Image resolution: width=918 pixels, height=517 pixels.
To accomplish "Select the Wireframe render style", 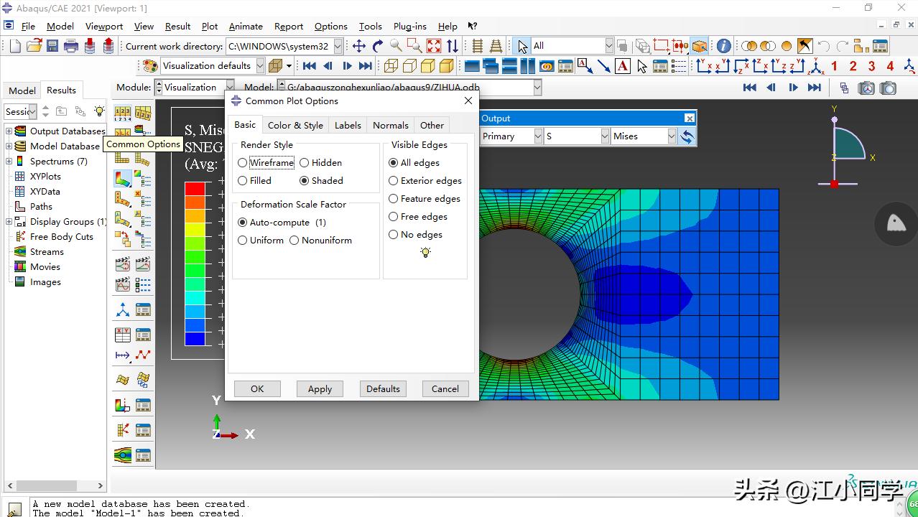I will [243, 163].
